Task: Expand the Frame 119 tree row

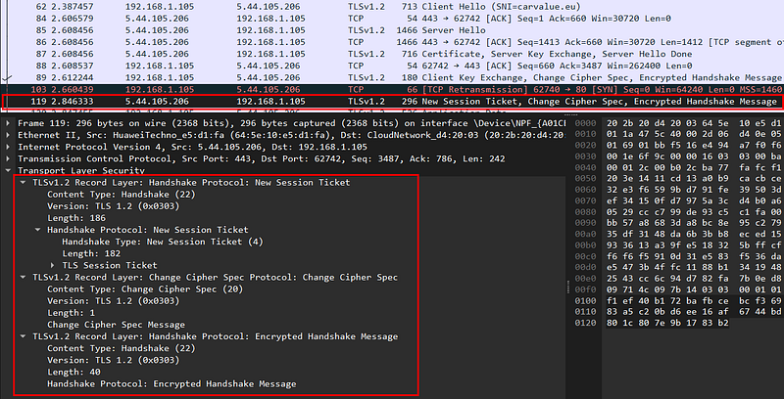Action: (x=9, y=123)
